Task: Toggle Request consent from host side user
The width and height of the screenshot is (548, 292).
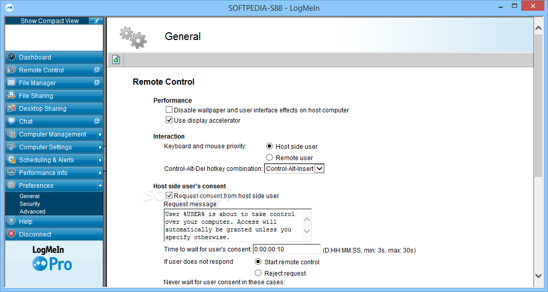Action: point(169,196)
